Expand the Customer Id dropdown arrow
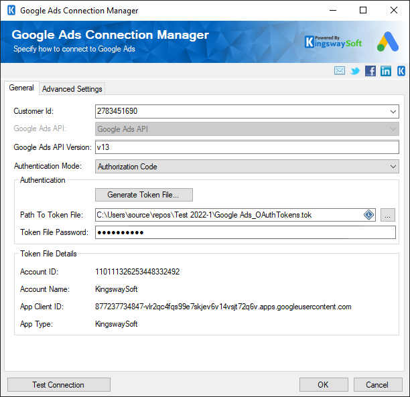Image resolution: width=410 pixels, height=397 pixels. pyautogui.click(x=393, y=112)
